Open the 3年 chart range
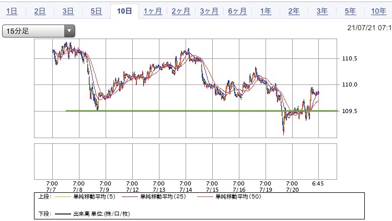392x221 pixels. (x=322, y=11)
